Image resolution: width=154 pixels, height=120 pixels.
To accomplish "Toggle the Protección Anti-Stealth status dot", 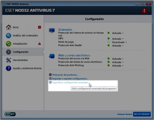I will pyautogui.click(x=109, y=46).
